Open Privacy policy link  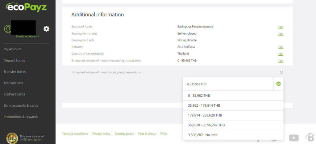click(x=101, y=134)
